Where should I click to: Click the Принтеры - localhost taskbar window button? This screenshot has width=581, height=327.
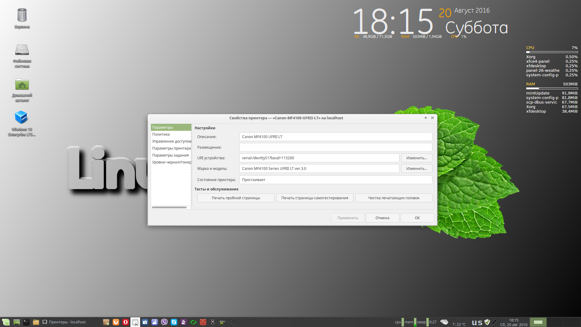[x=64, y=322]
